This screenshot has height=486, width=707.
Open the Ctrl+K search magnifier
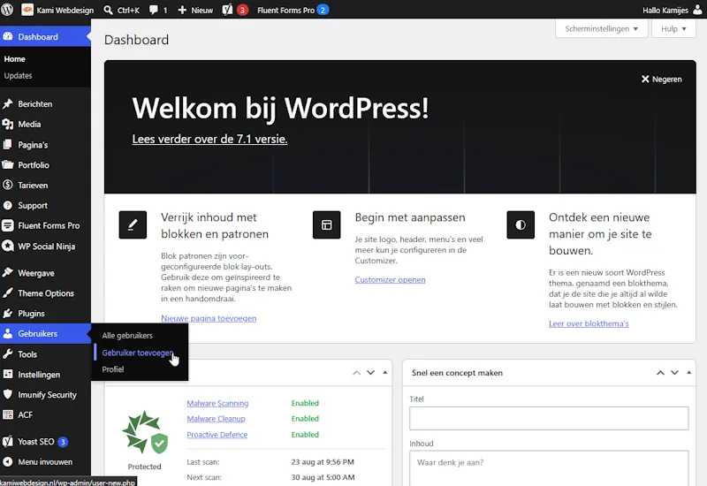tap(108, 10)
